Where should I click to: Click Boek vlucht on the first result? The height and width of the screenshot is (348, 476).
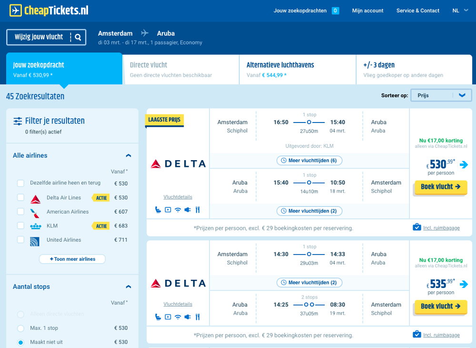coord(440,187)
